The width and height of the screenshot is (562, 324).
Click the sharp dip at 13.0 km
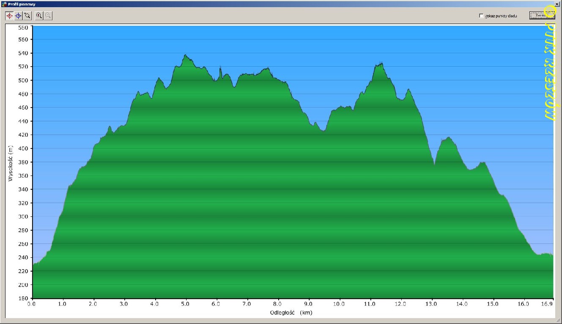[434, 164]
